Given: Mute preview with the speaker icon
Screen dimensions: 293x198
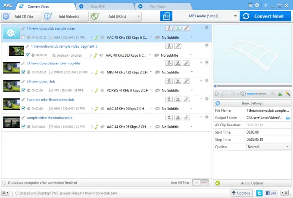Looking at the screenshot, I should 243,94.
